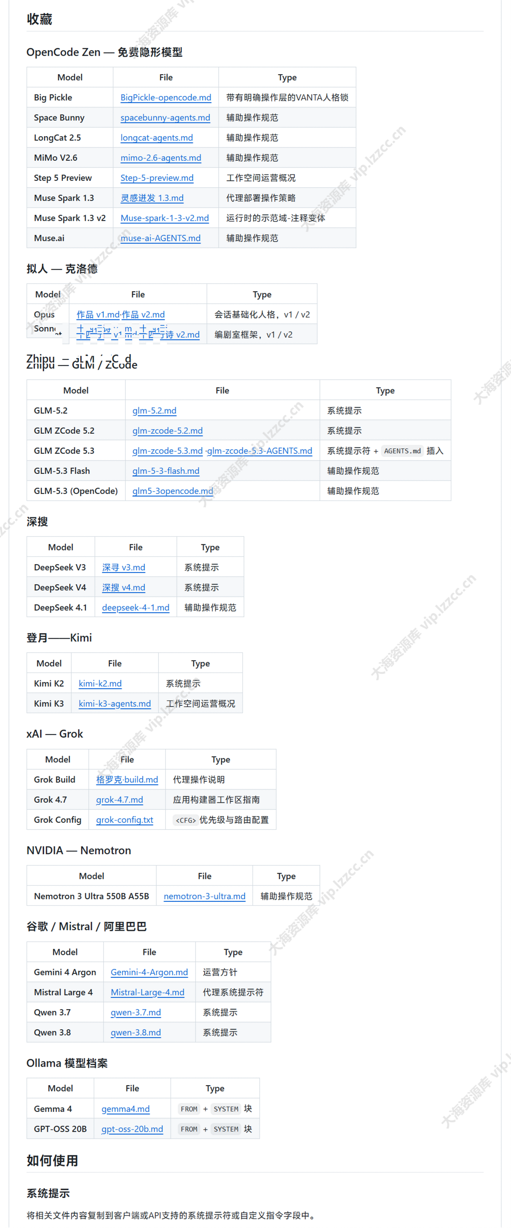Screen dimensions: 511x1228
Task: Click the '会话基础化人格，v1 / v2' cell
Action: coord(262,314)
